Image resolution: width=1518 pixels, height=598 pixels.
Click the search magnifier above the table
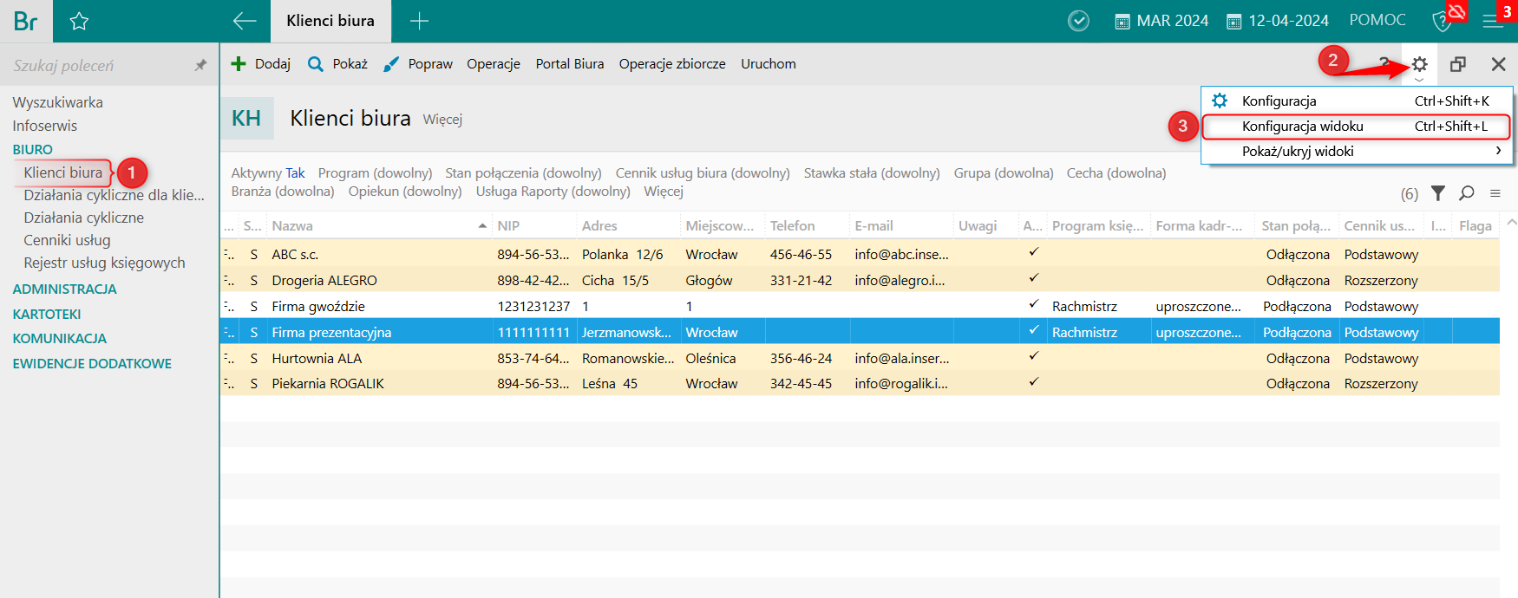click(1467, 193)
